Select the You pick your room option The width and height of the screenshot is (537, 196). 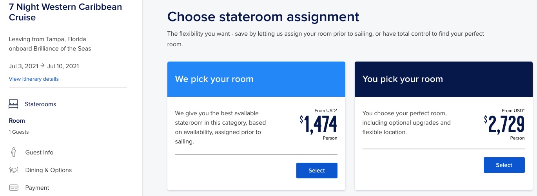click(504, 165)
